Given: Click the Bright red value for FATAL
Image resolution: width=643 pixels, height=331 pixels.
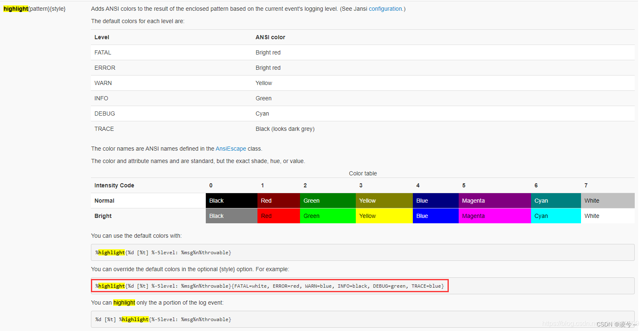Looking at the screenshot, I should point(268,52).
